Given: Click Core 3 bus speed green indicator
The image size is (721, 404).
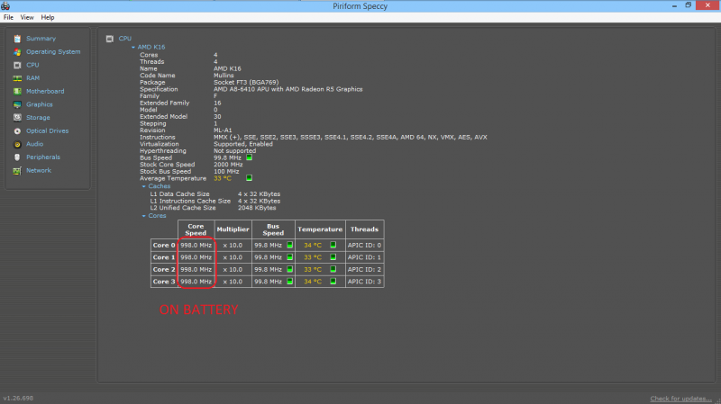Looking at the screenshot, I should click(289, 281).
